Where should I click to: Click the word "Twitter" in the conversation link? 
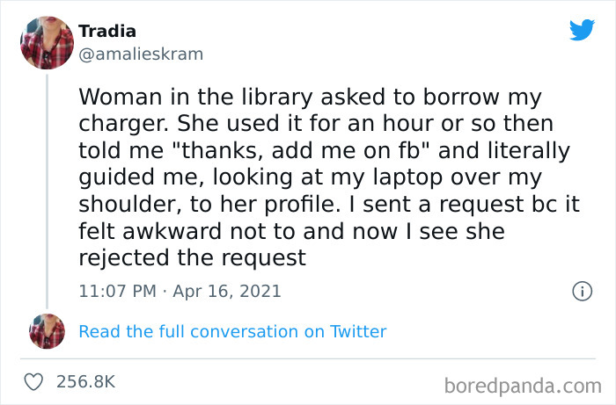356,331
